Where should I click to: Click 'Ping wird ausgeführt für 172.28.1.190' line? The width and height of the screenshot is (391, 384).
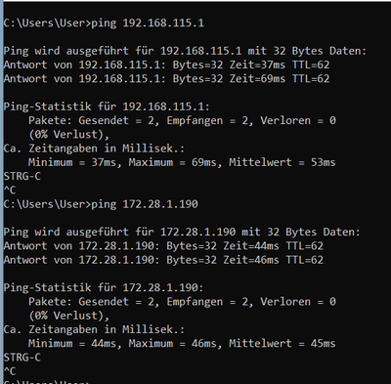point(182,233)
